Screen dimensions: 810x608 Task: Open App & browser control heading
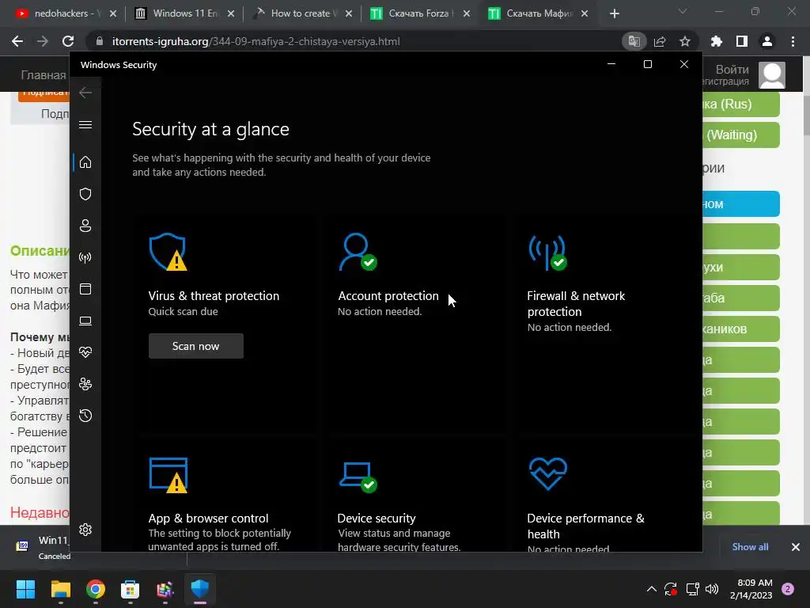pyautogui.click(x=208, y=518)
